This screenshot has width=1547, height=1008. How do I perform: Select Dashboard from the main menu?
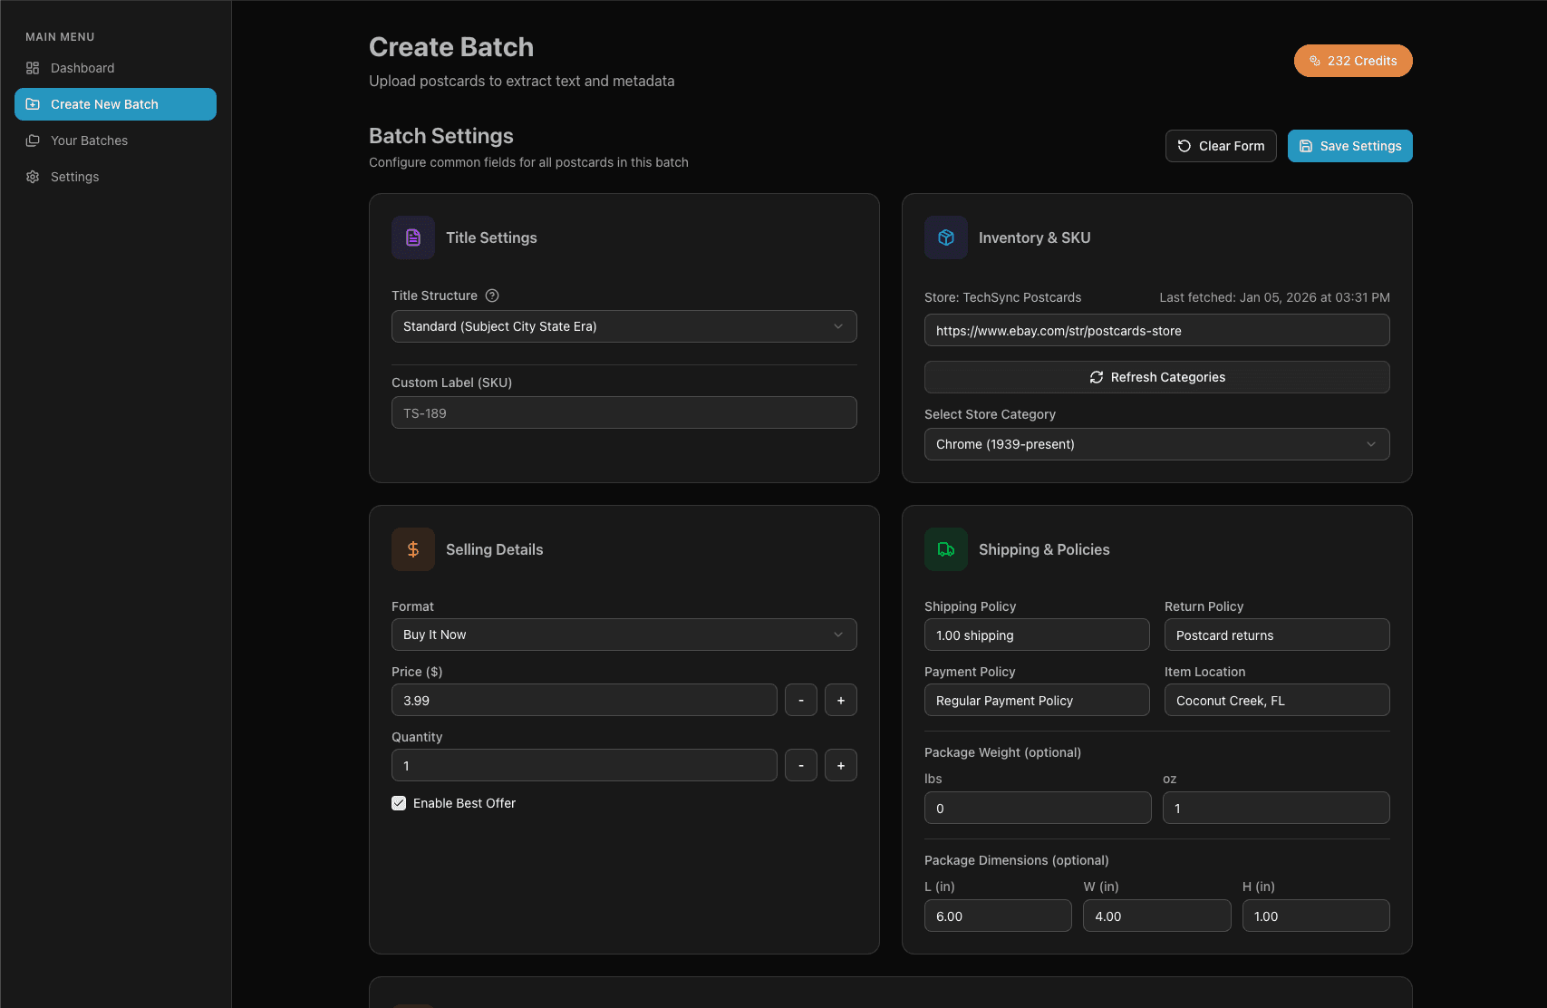click(x=82, y=68)
